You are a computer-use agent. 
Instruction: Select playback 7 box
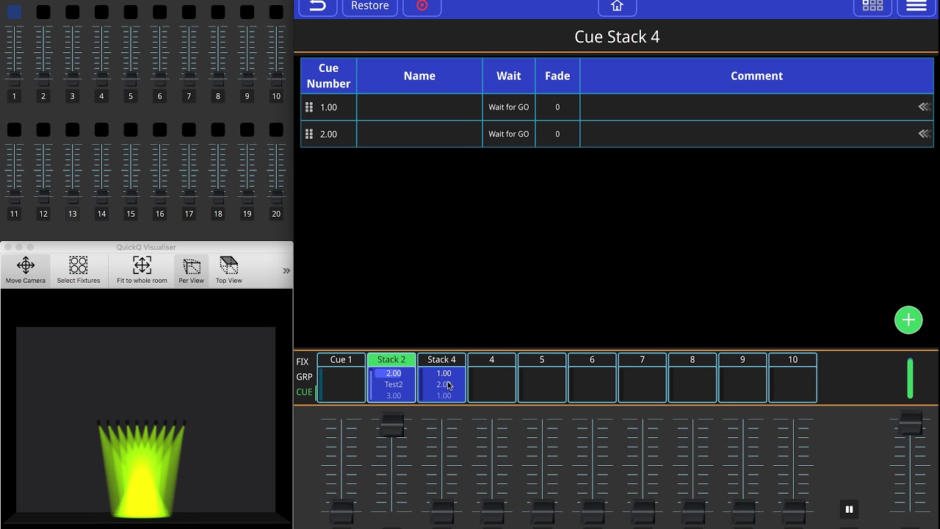coord(642,378)
